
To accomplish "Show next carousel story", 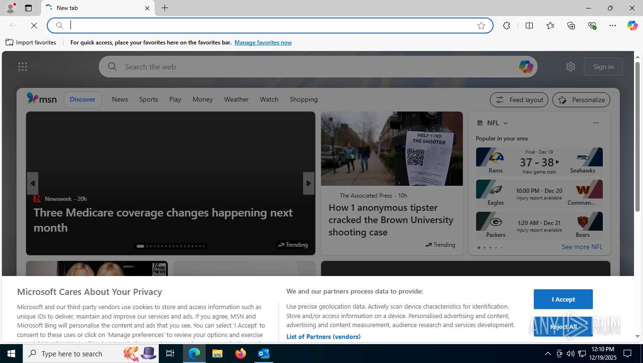I will pyautogui.click(x=309, y=183).
